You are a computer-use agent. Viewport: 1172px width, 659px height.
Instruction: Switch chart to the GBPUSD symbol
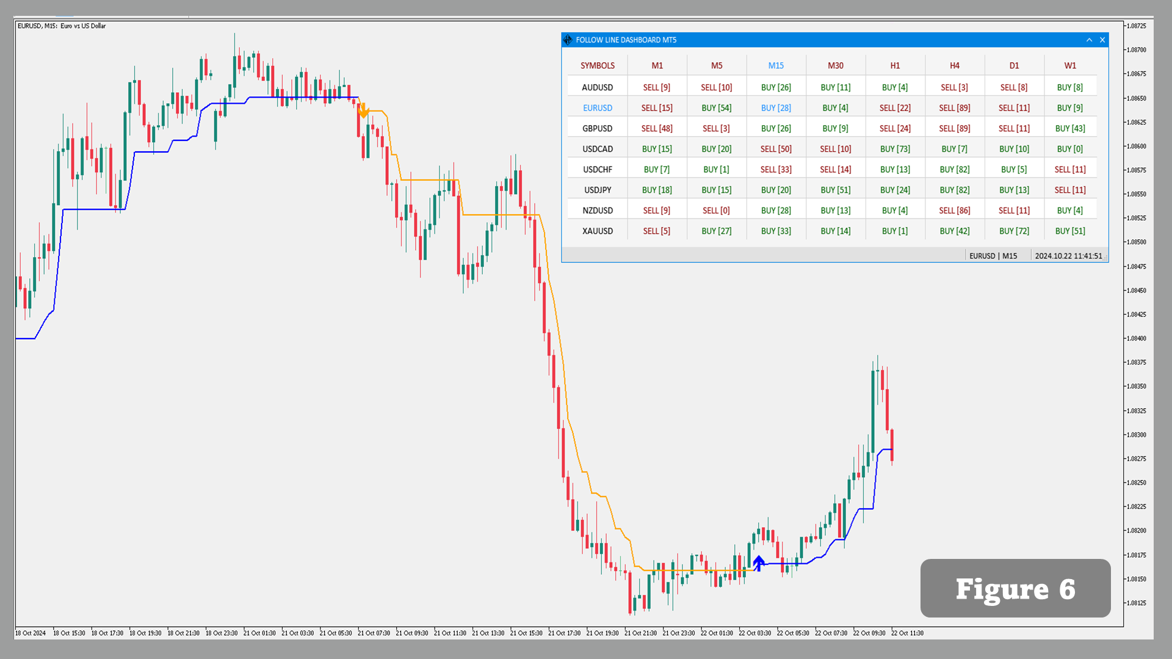click(x=597, y=128)
